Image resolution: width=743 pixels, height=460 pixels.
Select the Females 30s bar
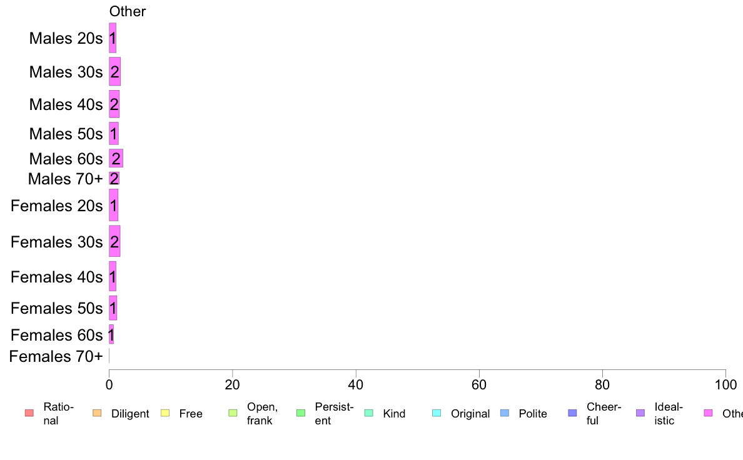coord(114,241)
